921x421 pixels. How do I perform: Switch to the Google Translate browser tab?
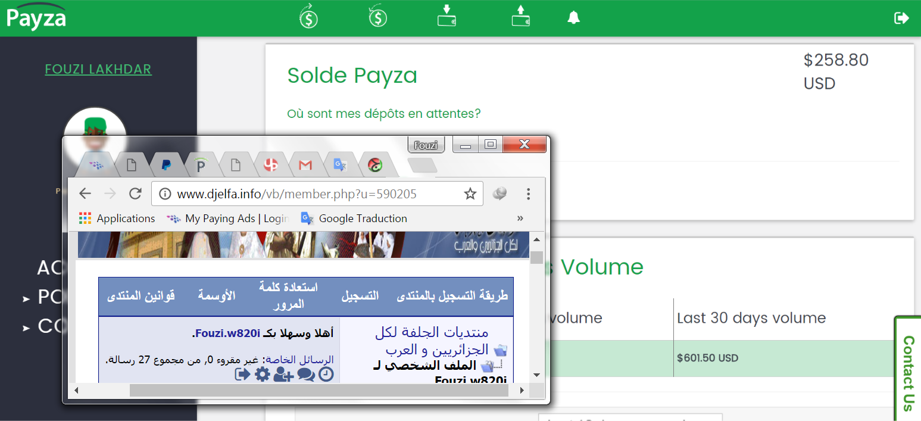tap(340, 165)
